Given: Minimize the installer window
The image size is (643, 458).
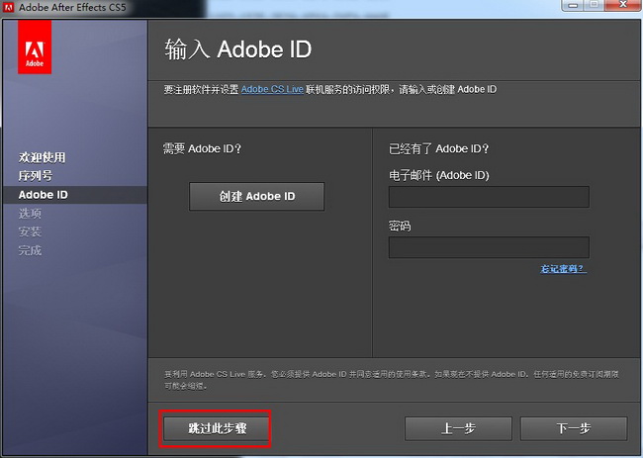Looking at the screenshot, I should pyautogui.click(x=573, y=5).
